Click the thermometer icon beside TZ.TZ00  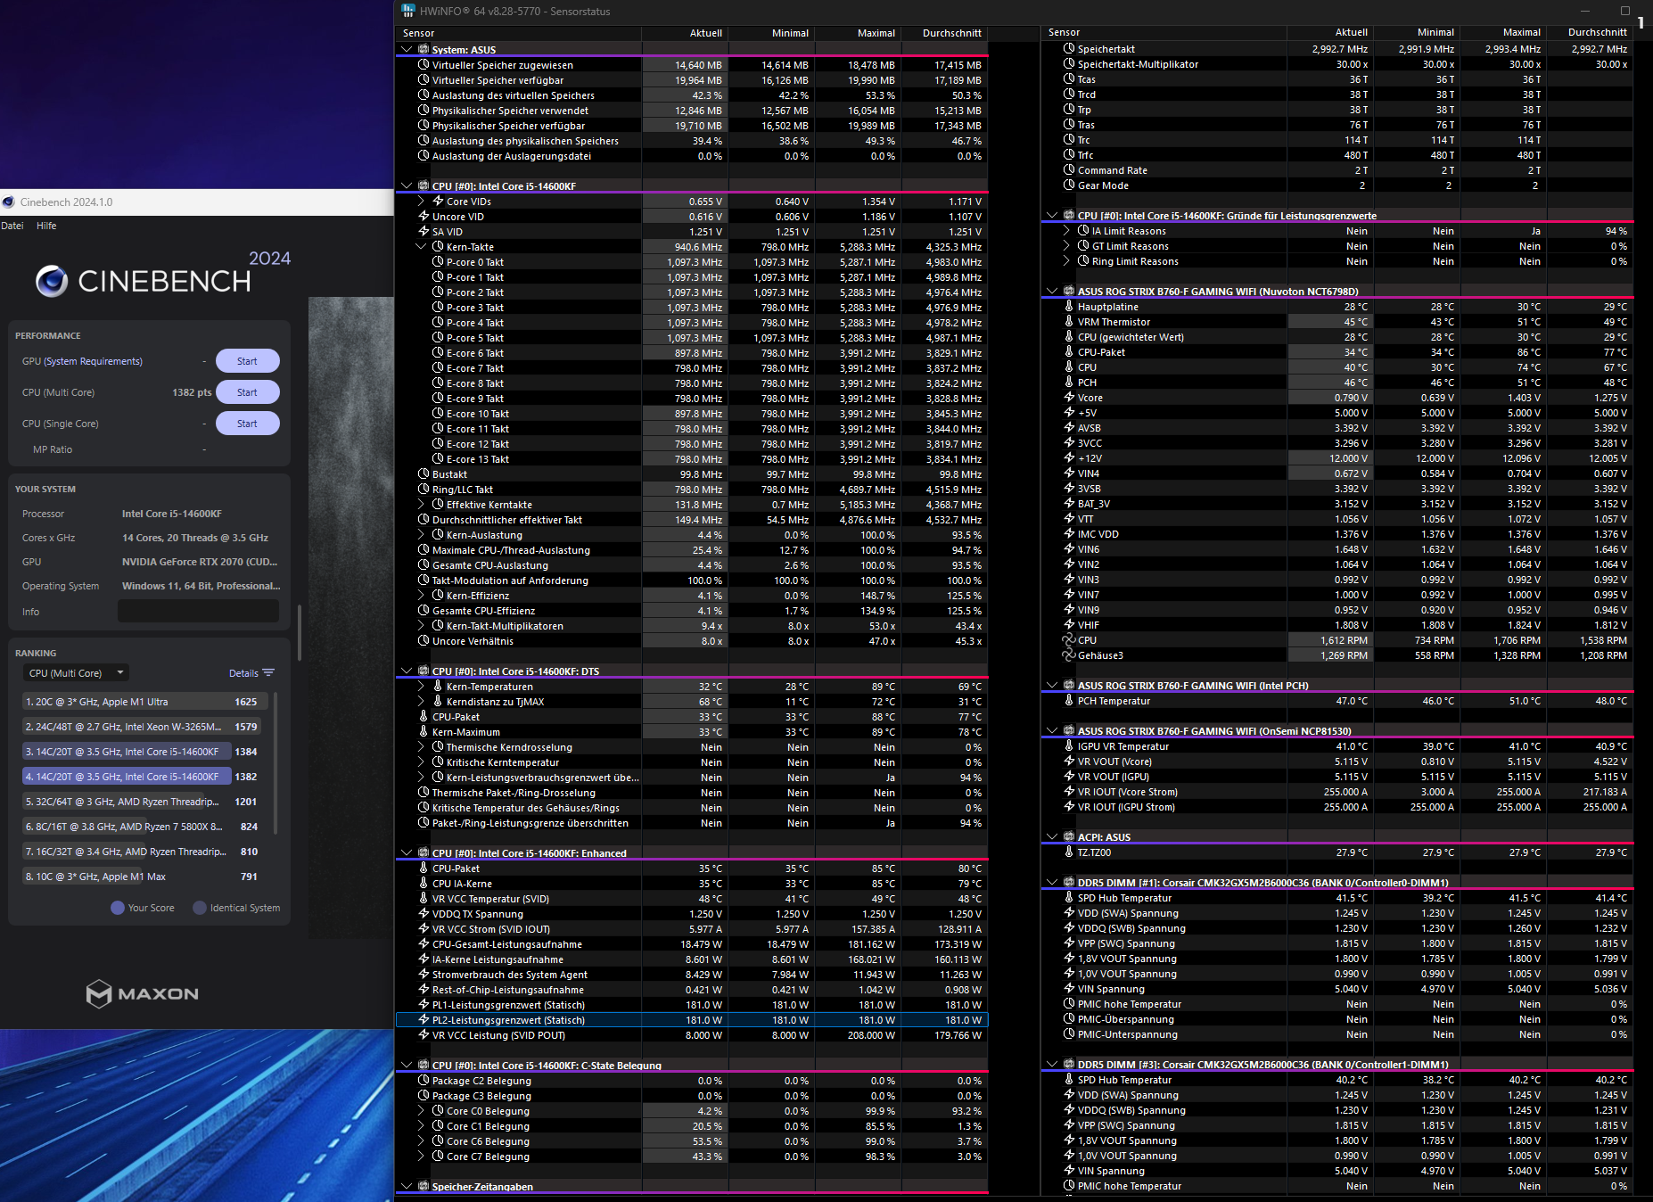pyautogui.click(x=1069, y=852)
